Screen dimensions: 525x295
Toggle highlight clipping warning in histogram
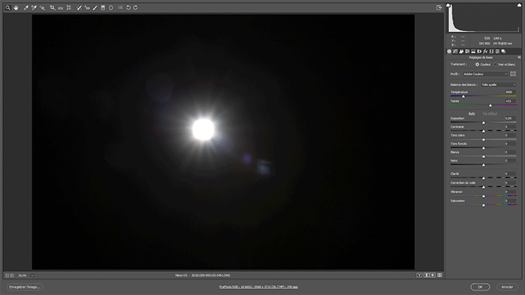pos(519,5)
